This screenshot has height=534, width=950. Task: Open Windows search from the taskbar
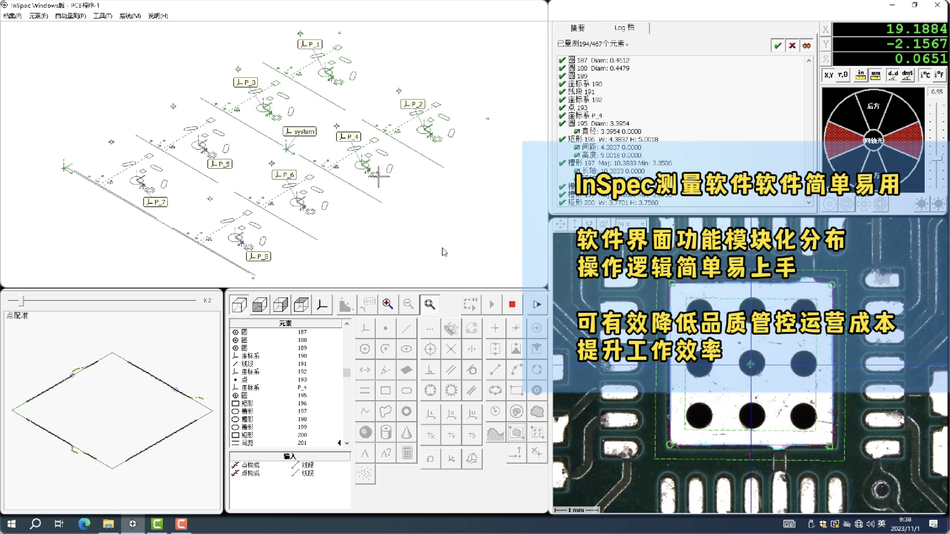click(x=35, y=524)
